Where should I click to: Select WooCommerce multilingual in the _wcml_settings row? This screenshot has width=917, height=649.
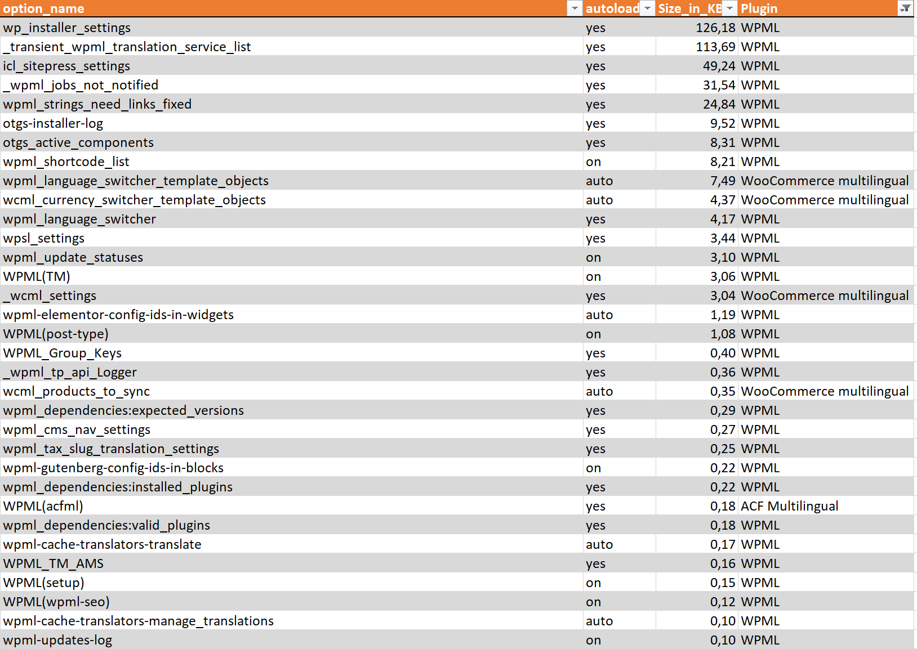pyautogui.click(x=826, y=296)
